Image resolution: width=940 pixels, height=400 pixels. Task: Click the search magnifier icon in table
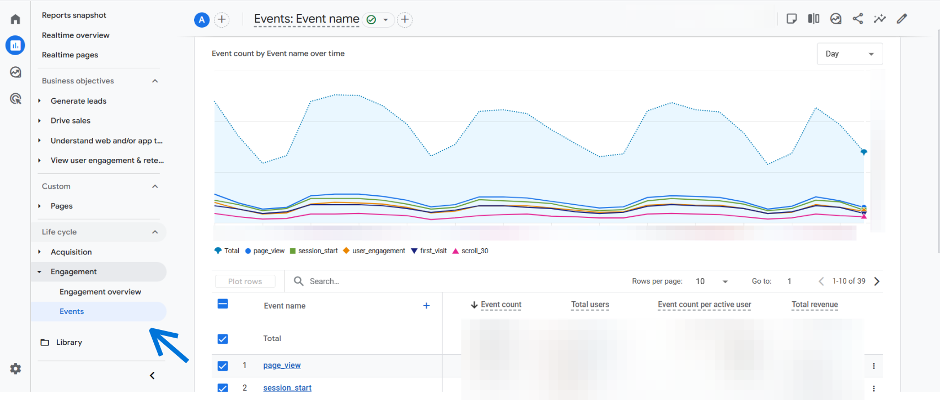click(x=299, y=281)
